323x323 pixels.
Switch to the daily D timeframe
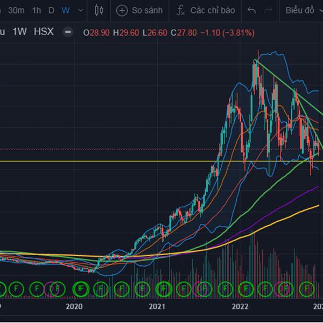pyautogui.click(x=51, y=10)
